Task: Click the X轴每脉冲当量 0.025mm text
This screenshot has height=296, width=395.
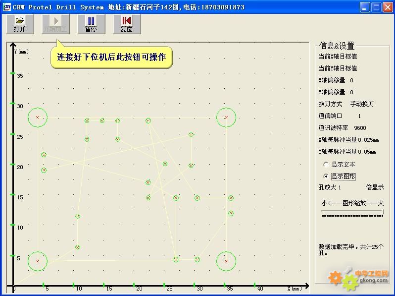Action: pos(348,140)
